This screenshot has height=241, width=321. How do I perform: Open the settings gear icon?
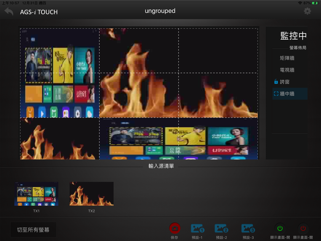(x=307, y=11)
